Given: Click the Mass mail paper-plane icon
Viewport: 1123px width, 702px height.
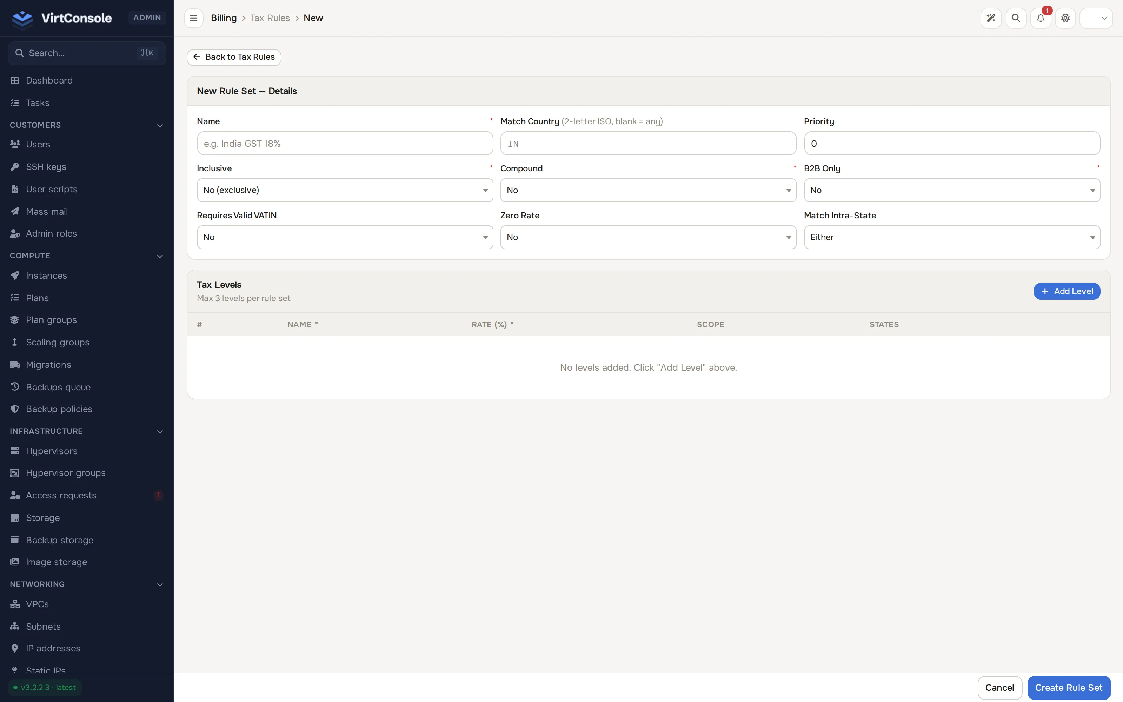Looking at the screenshot, I should click(15, 211).
